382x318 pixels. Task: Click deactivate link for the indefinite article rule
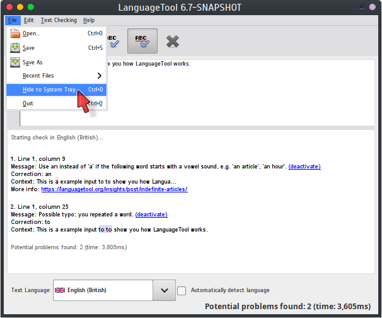pos(304,167)
